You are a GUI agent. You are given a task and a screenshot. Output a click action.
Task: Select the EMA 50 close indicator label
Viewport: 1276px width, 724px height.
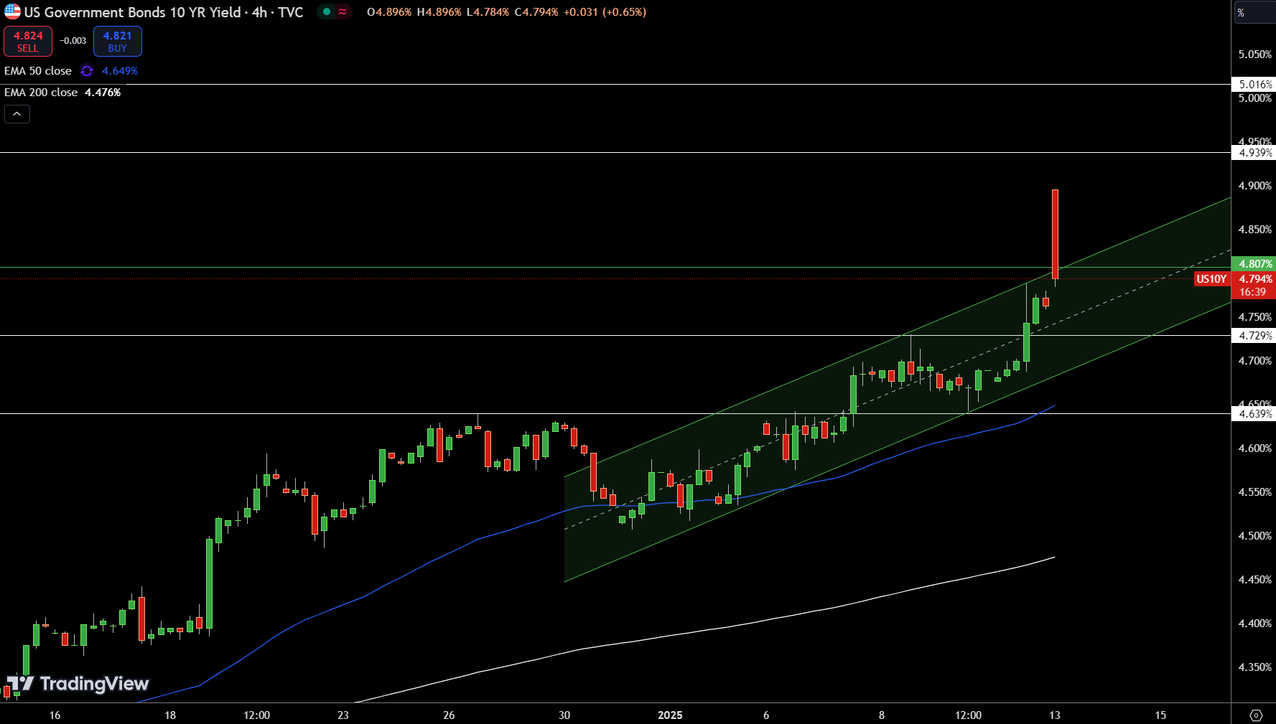(38, 71)
